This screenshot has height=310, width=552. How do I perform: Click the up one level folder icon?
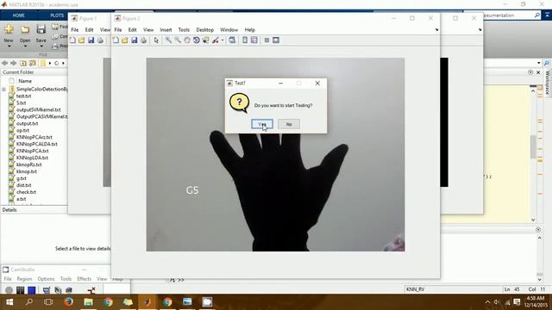(x=23, y=63)
